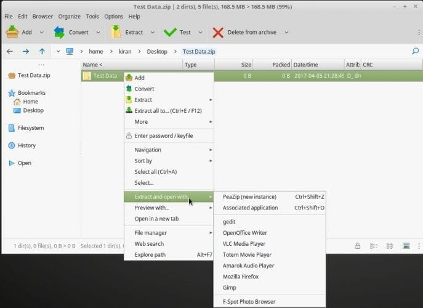Click the 'Desktop' breadcrumb in the path
This screenshot has height=308, width=423.
156,52
